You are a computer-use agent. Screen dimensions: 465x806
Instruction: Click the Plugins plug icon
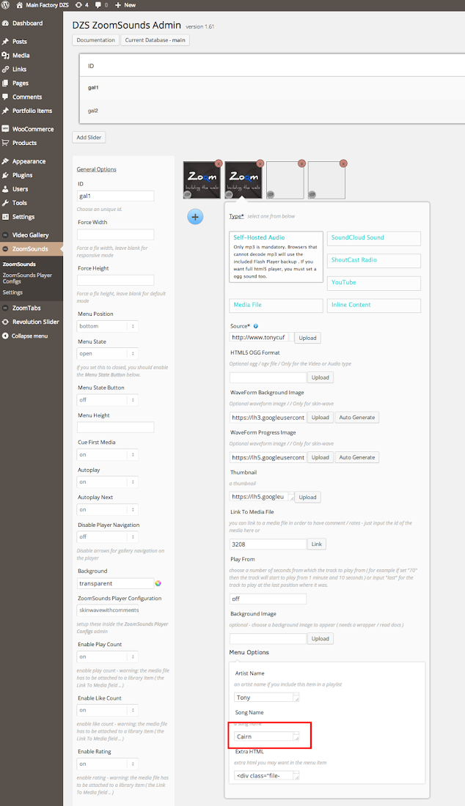[6, 175]
